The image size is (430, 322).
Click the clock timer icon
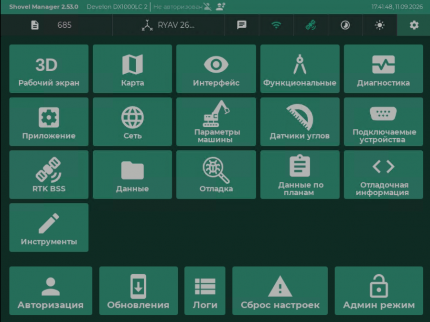(x=345, y=25)
